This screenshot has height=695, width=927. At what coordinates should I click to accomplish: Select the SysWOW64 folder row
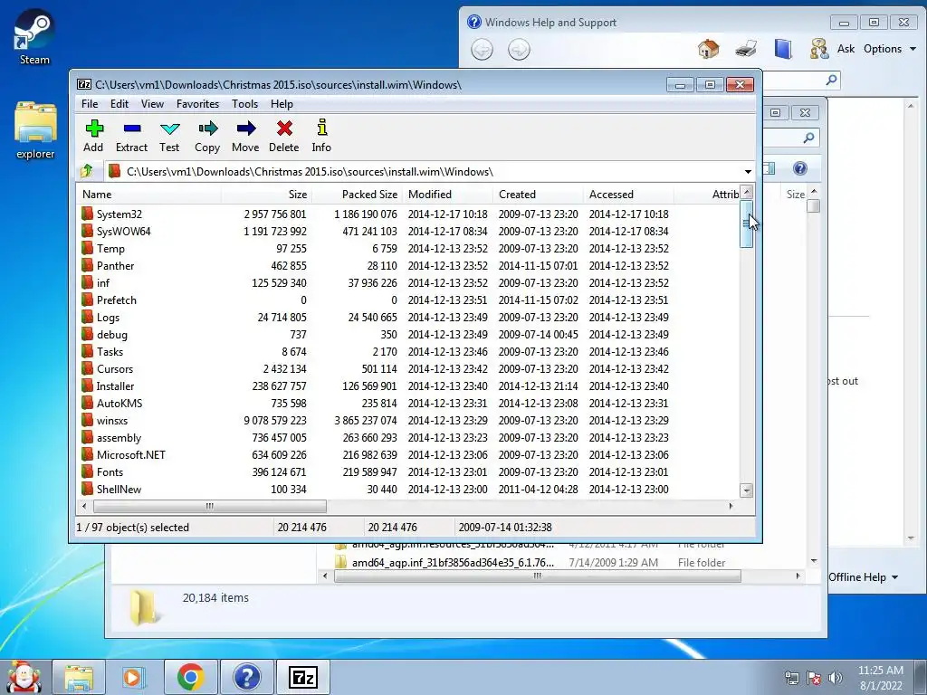pyautogui.click(x=408, y=231)
